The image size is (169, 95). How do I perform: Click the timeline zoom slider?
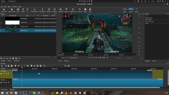coord(55,66)
